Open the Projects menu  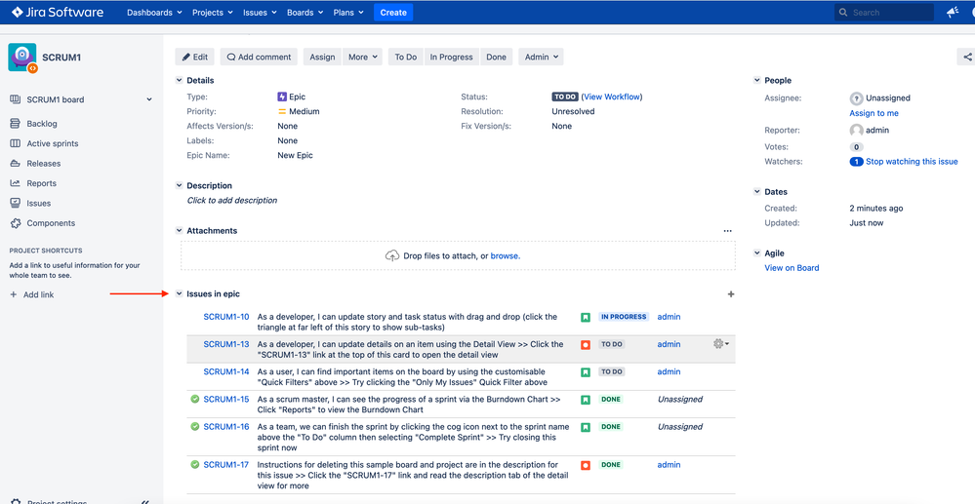click(x=213, y=13)
